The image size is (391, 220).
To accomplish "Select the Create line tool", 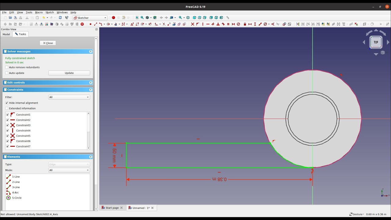I will [x=96, y=24].
